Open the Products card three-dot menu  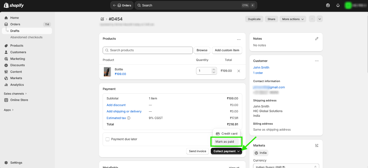239,40
